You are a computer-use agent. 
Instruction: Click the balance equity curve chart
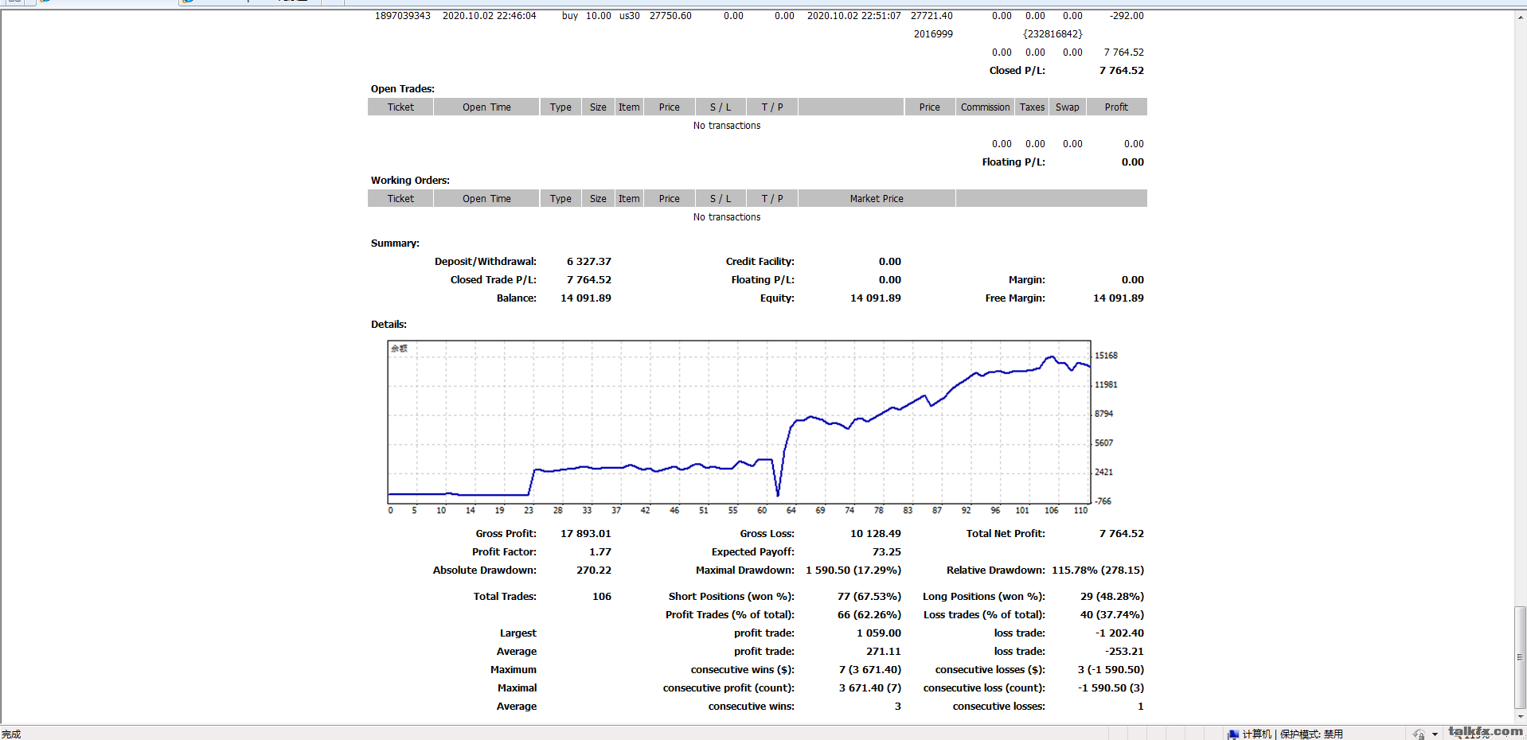[x=739, y=423]
